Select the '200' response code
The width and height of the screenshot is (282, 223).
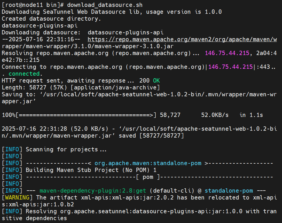(144, 81)
